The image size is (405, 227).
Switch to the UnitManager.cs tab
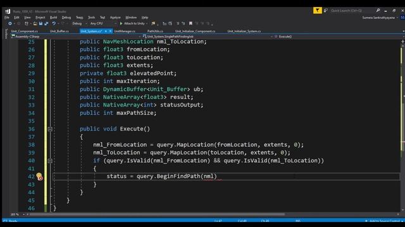(x=125, y=31)
